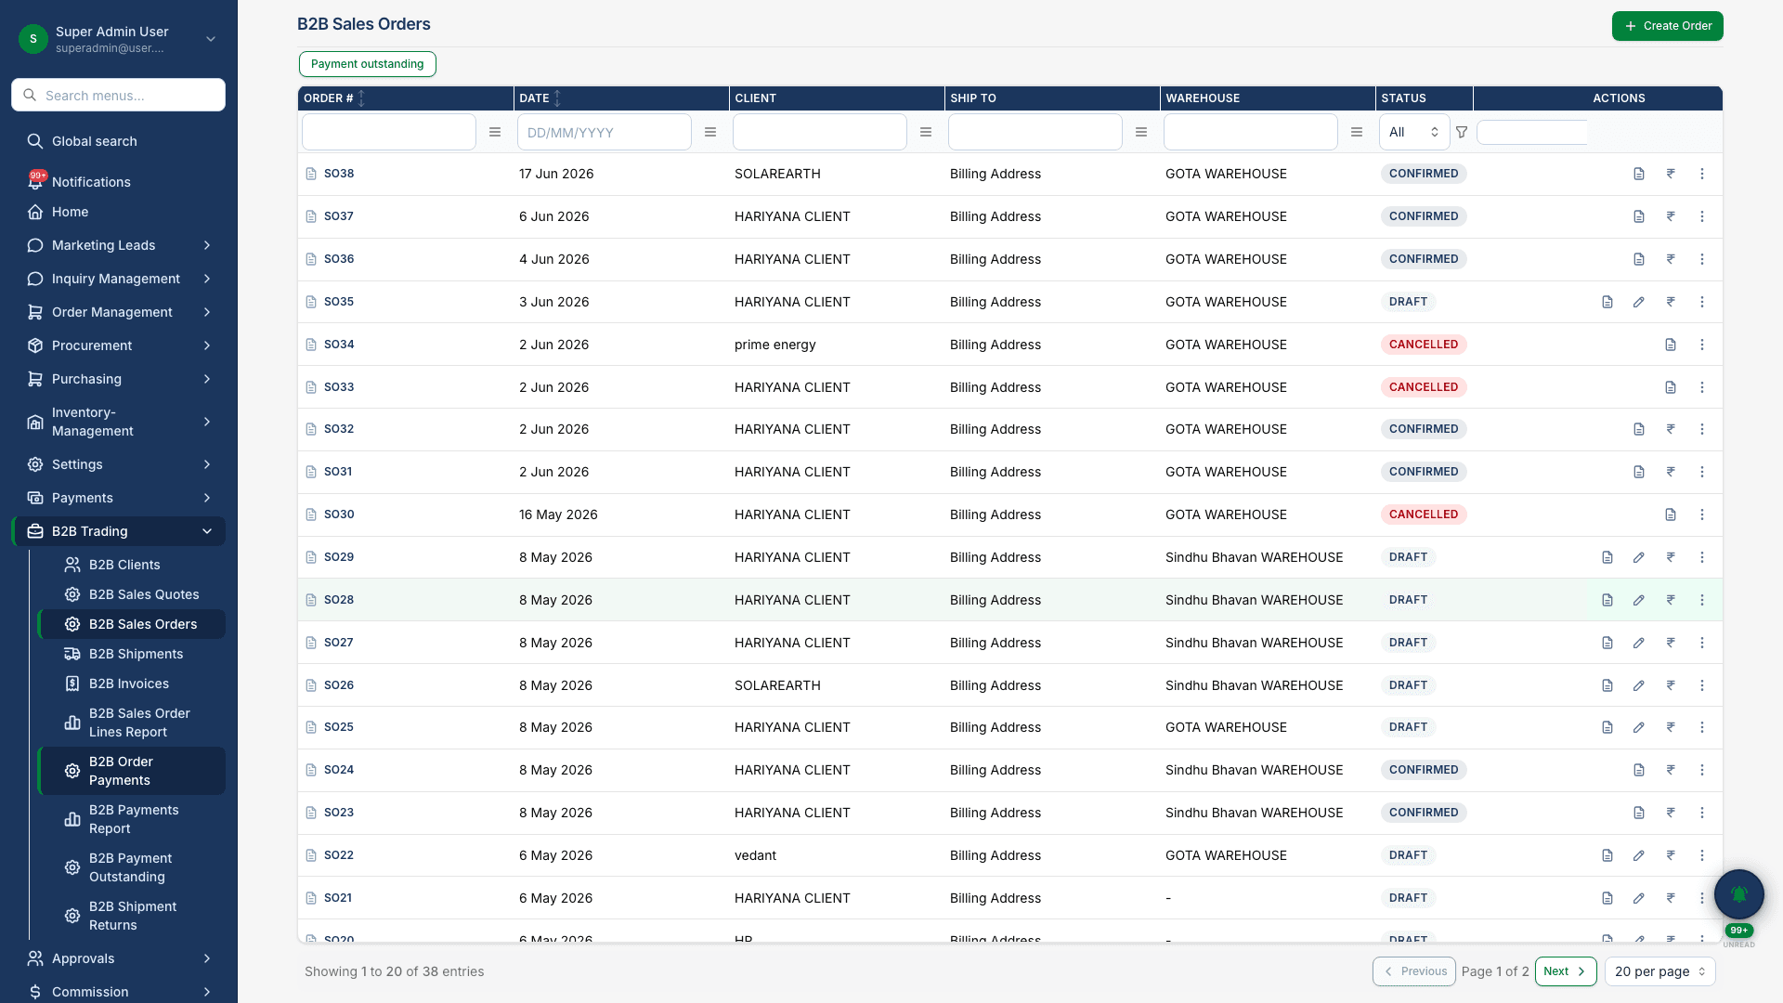Open B2B Payments Report in the sidebar

click(132, 819)
